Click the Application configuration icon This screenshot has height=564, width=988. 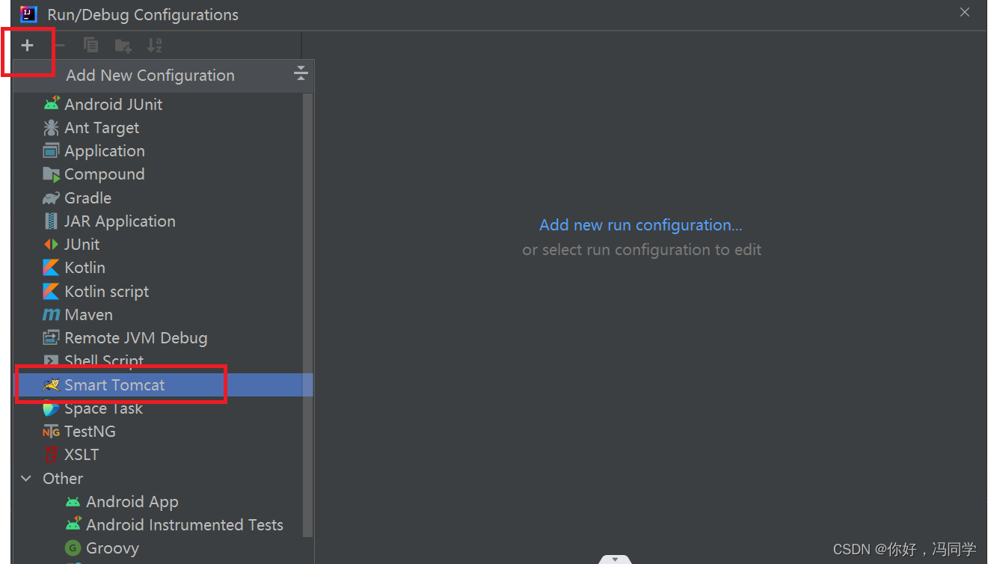coord(51,151)
